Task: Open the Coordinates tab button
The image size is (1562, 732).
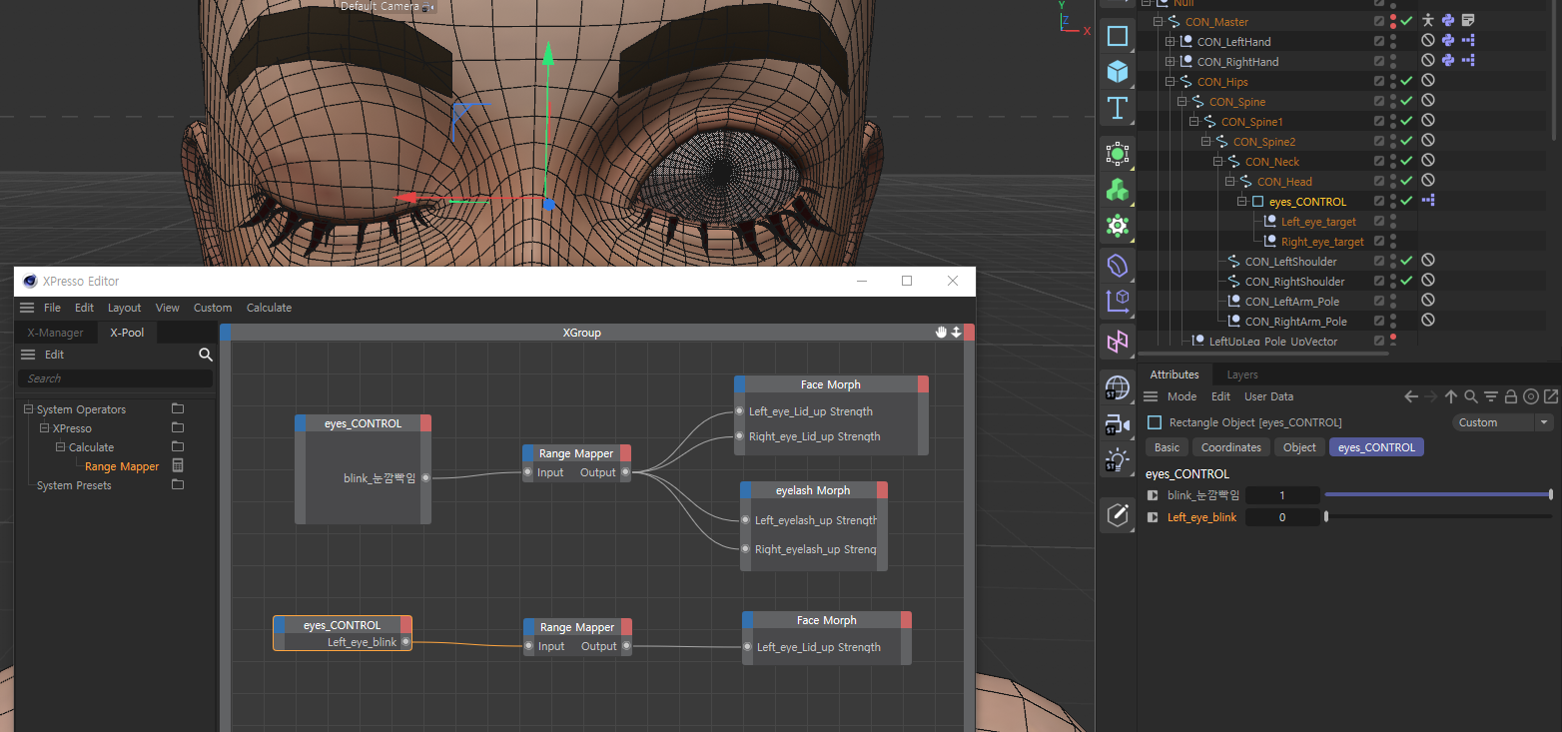Action: (1231, 447)
